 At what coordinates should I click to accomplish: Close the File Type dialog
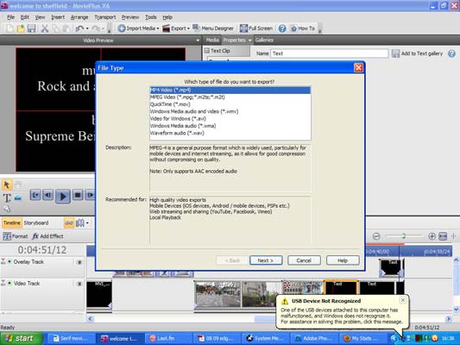[x=358, y=68]
